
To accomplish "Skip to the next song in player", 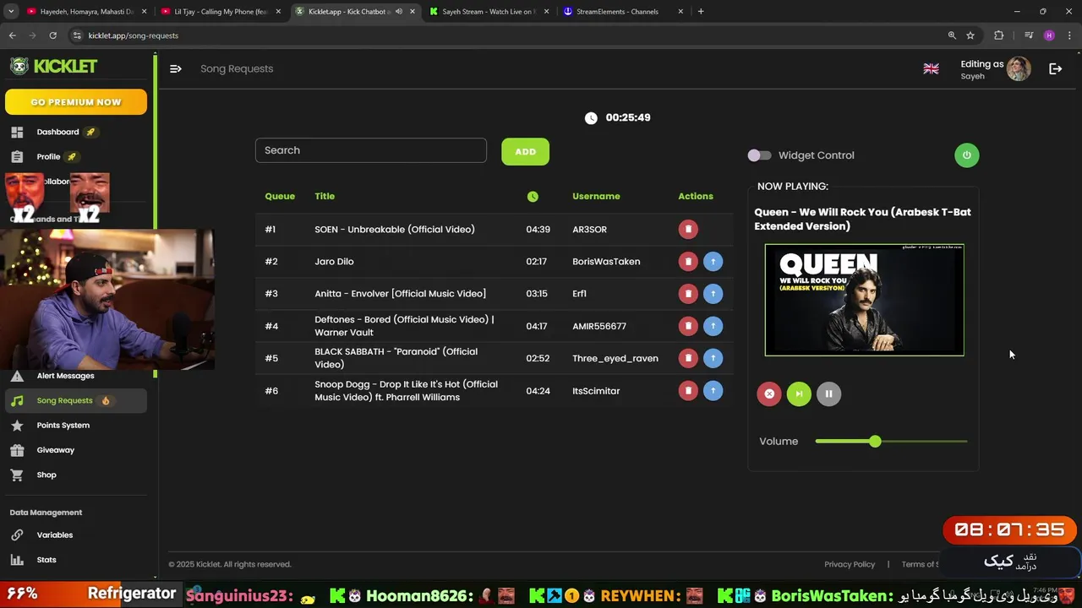I will point(799,394).
